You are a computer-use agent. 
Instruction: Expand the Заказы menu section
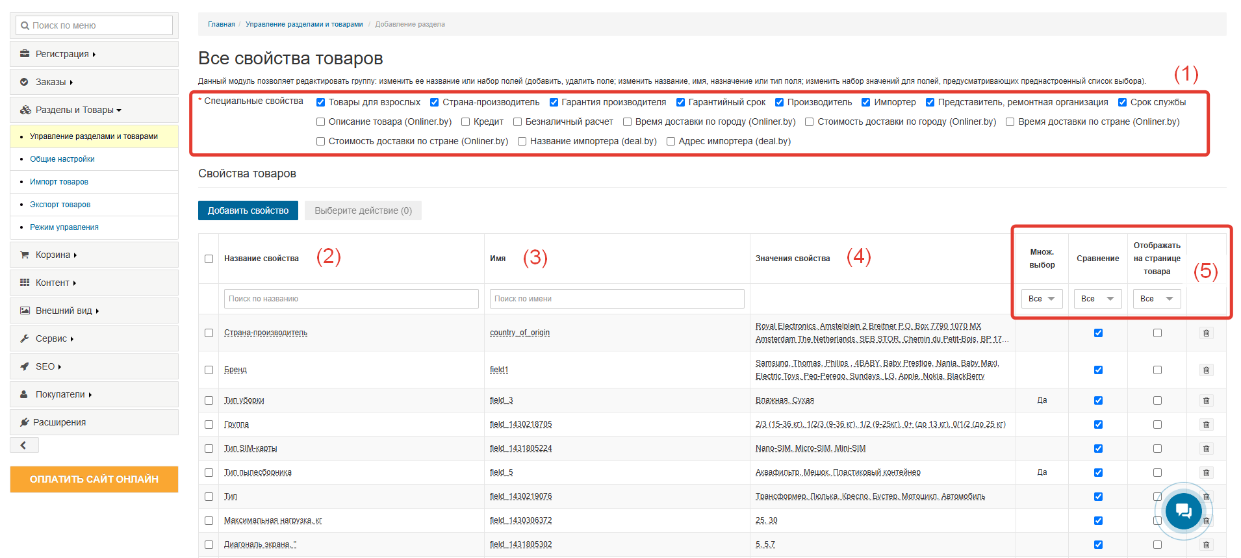(x=94, y=82)
